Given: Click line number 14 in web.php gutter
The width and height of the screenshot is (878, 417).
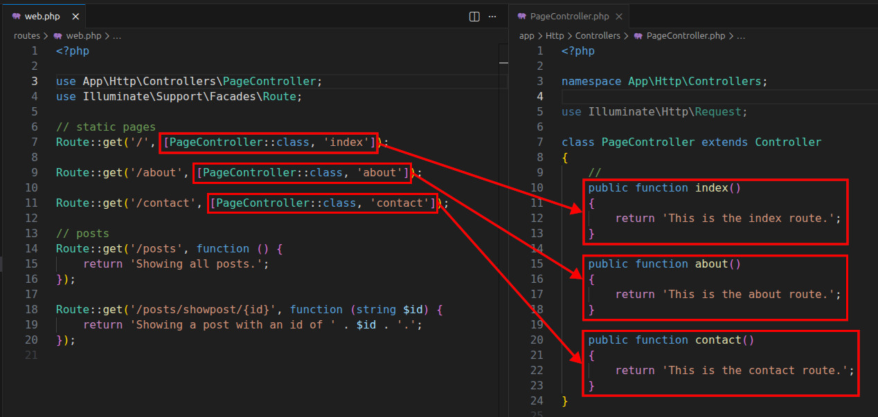Looking at the screenshot, I should (31, 249).
